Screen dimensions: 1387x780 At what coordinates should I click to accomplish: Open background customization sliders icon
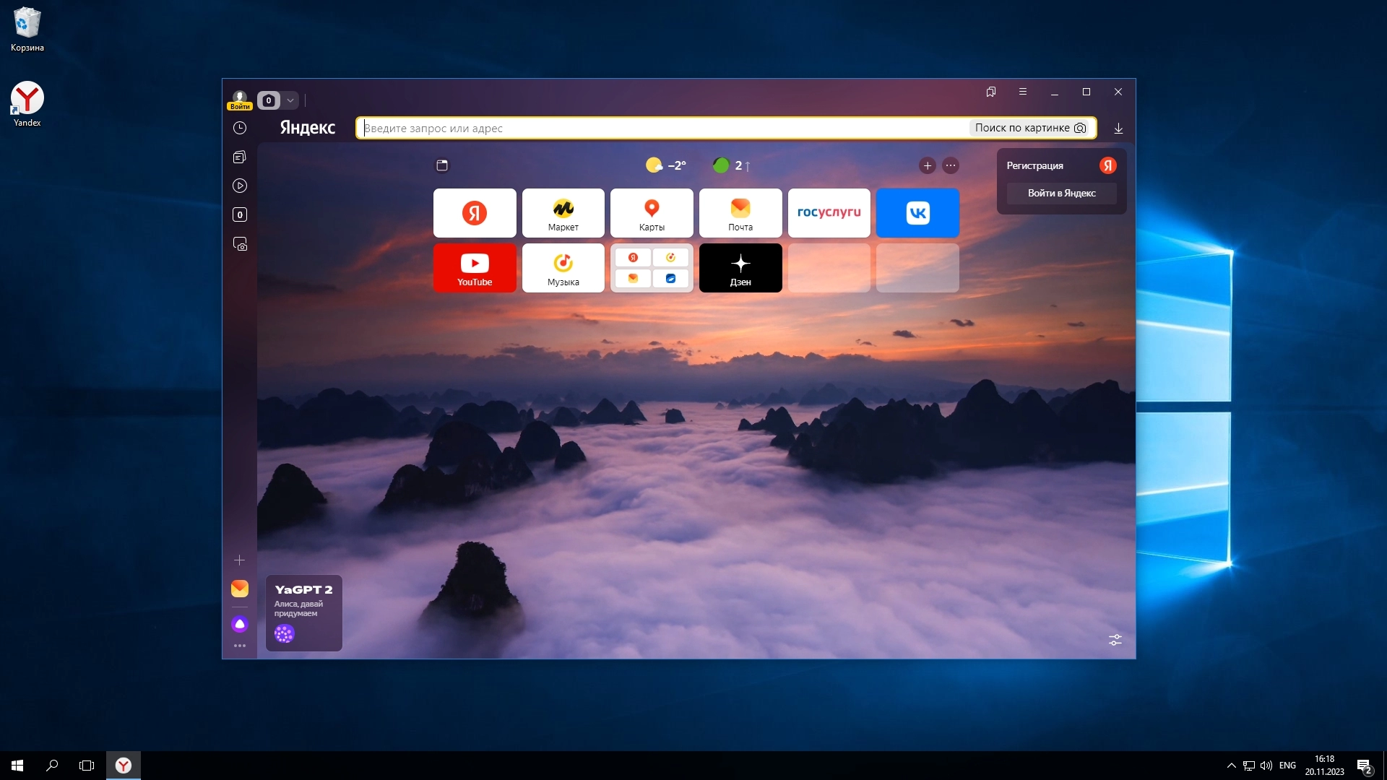coord(1115,640)
